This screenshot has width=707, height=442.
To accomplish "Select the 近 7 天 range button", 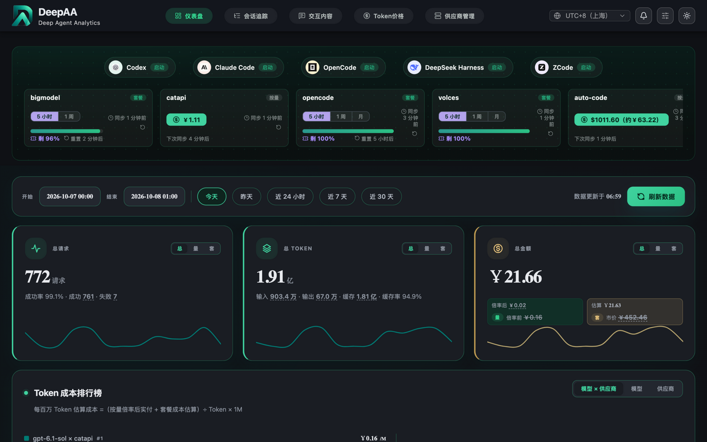I will 337,196.
